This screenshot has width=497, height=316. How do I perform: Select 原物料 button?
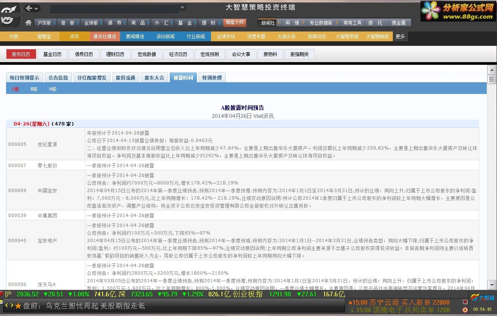(x=270, y=54)
